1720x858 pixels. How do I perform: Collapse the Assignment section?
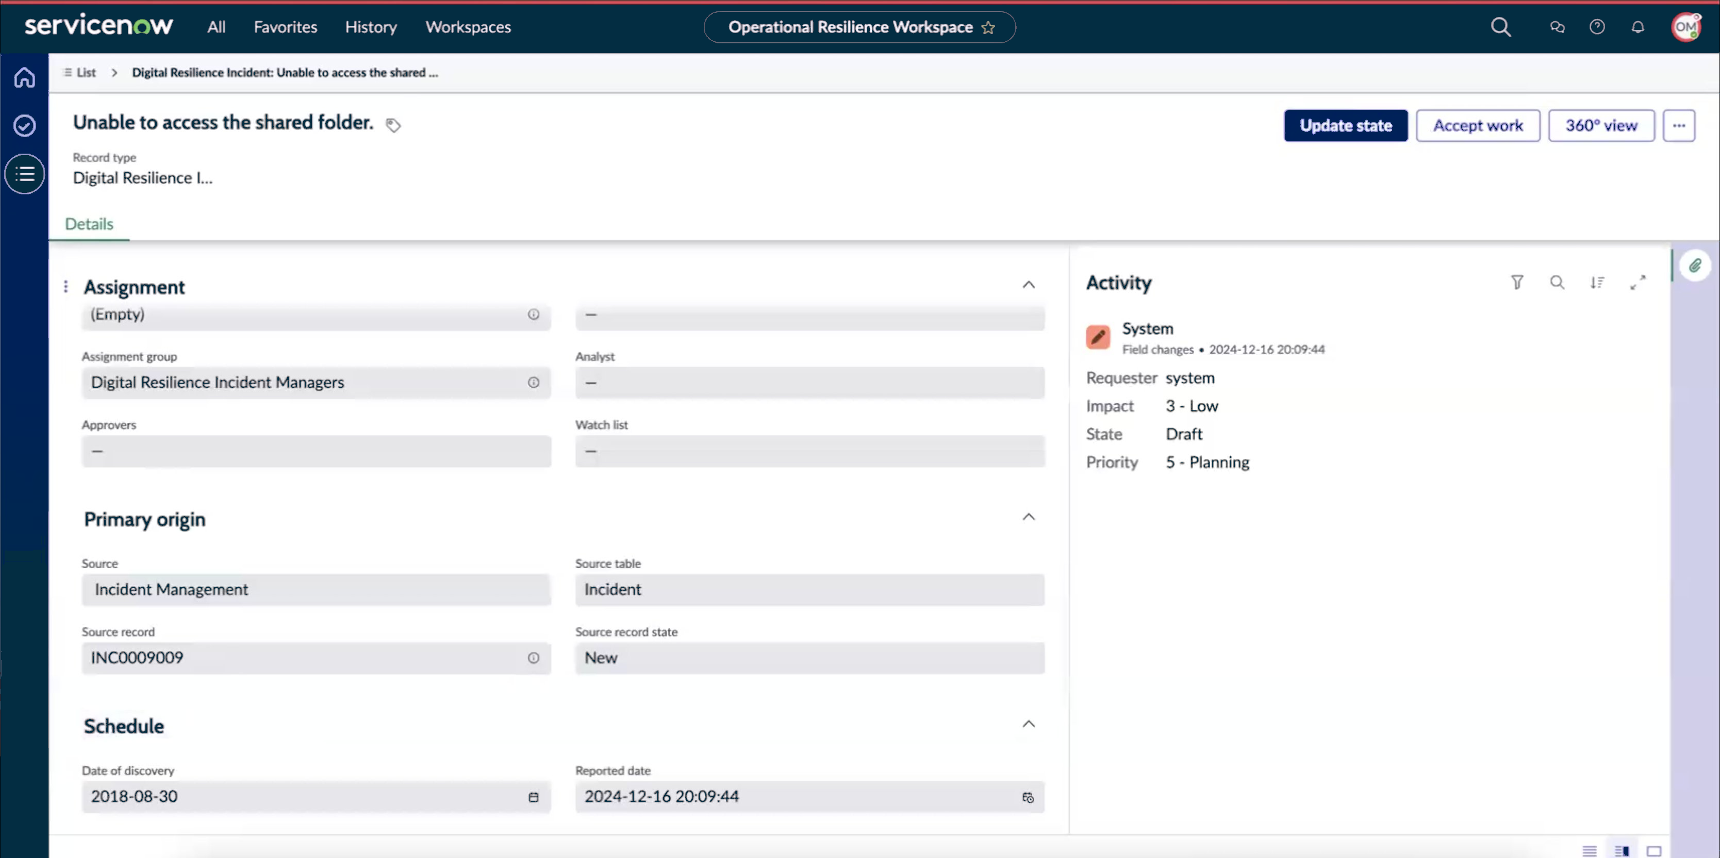pos(1028,285)
